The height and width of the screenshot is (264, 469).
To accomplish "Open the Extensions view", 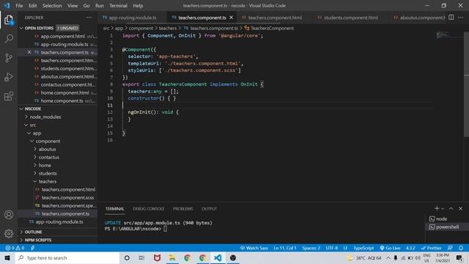I will [x=9, y=96].
